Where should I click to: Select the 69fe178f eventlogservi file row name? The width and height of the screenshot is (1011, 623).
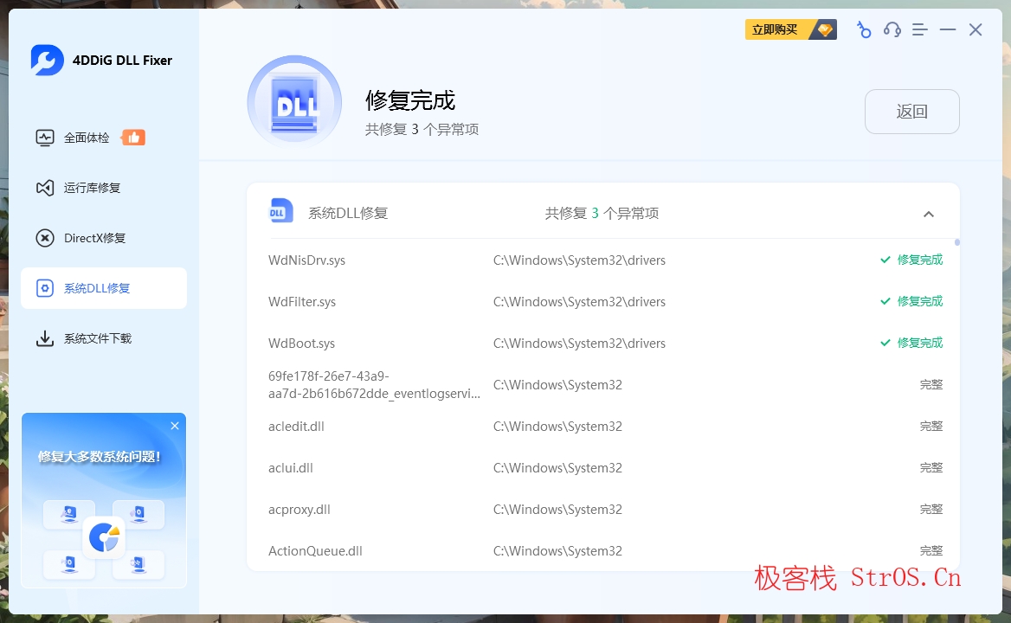coord(374,385)
